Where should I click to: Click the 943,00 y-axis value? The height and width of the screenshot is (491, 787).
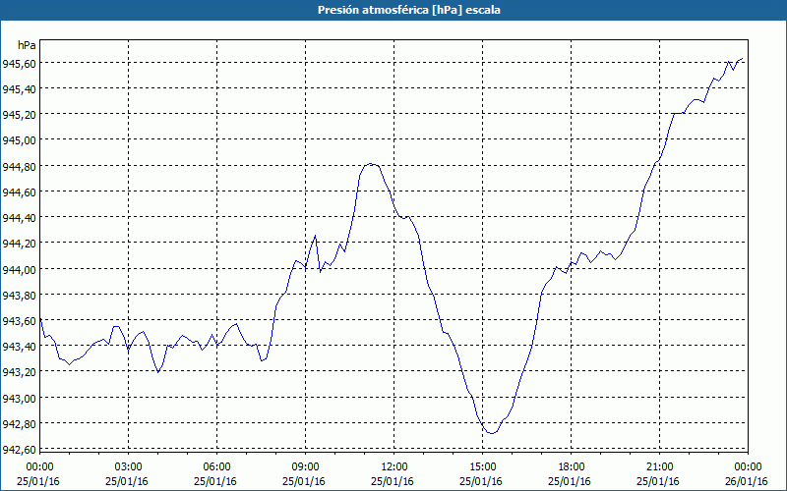[x=19, y=399]
